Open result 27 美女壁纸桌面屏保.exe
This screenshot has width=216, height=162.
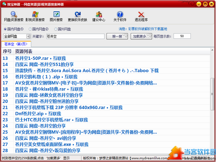52,144
